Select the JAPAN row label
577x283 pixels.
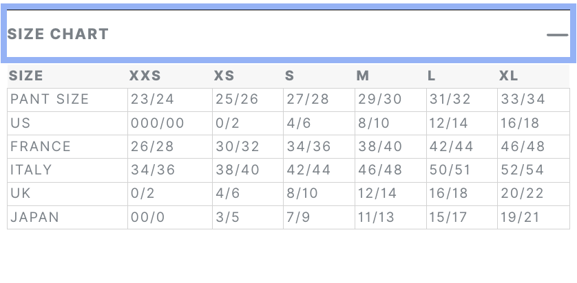(34, 217)
